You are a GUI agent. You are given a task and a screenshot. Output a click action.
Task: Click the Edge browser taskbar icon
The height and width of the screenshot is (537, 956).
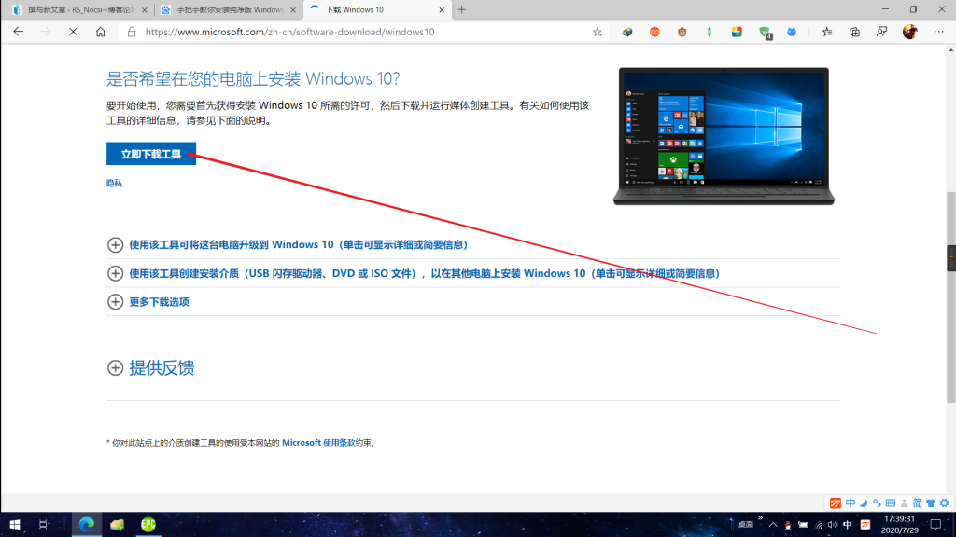point(87,524)
